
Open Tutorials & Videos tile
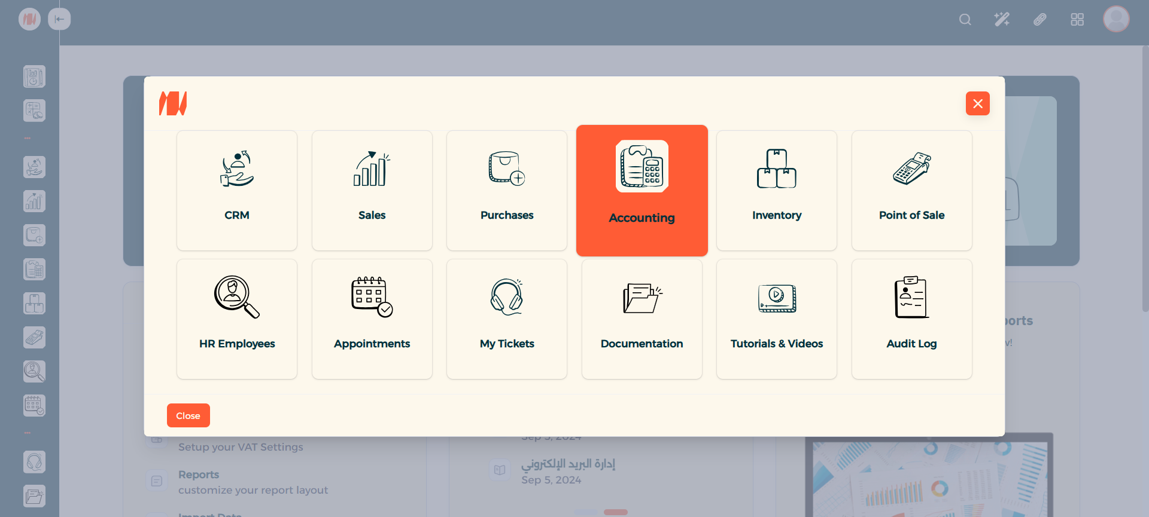776,319
